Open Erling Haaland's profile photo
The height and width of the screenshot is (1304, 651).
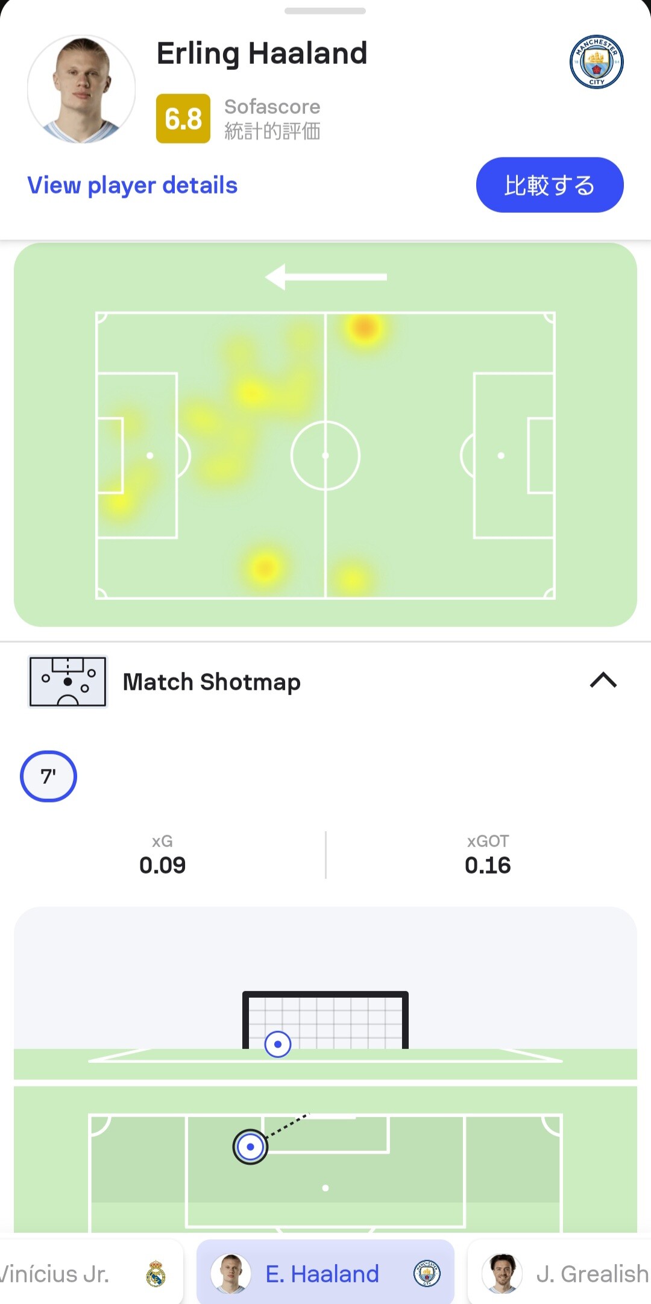coord(81,89)
